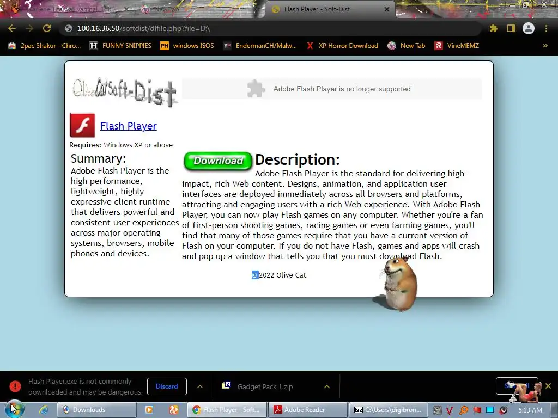Open the New Tab bookmark

(x=407, y=46)
